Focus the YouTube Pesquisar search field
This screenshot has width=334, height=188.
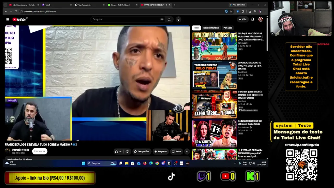pos(125,19)
